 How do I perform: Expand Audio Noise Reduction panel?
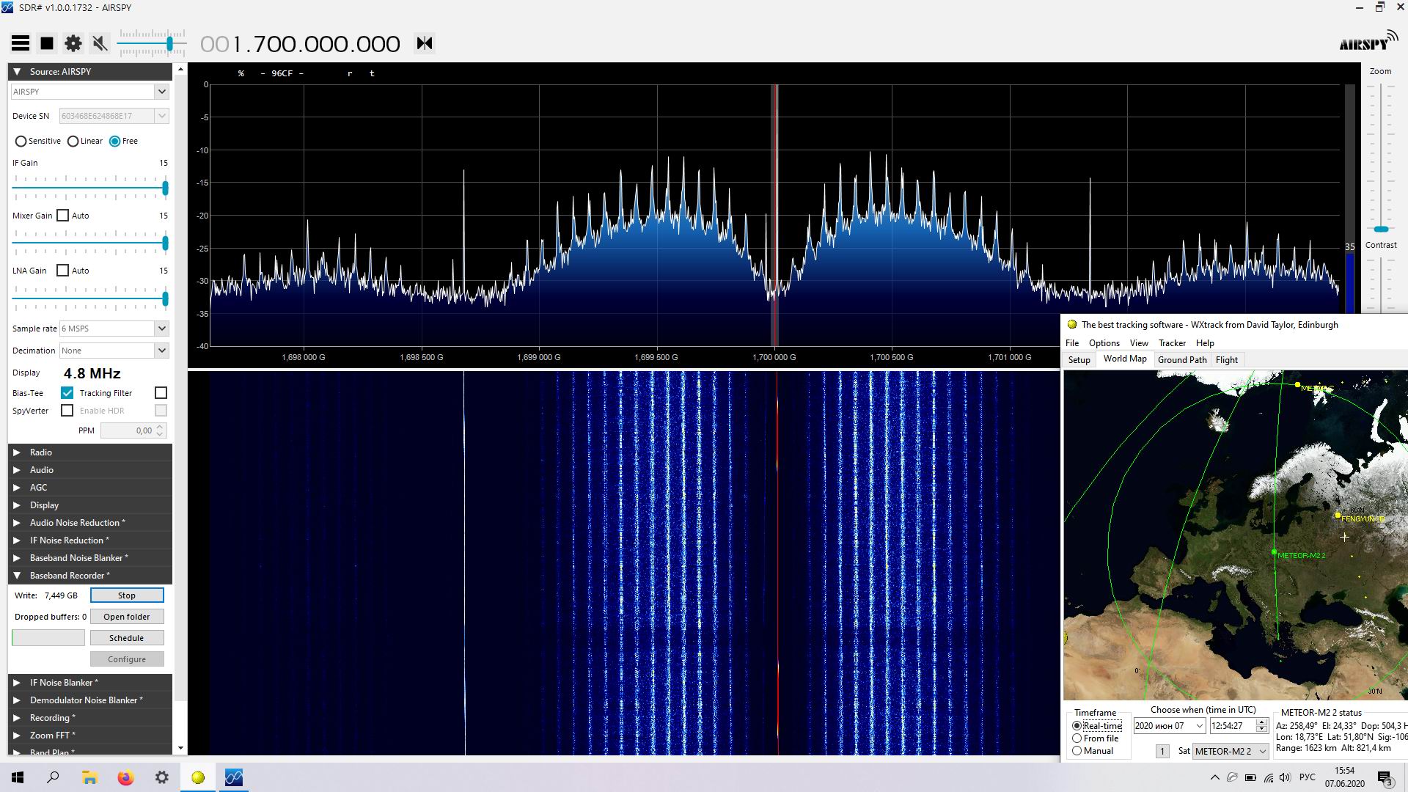[17, 523]
